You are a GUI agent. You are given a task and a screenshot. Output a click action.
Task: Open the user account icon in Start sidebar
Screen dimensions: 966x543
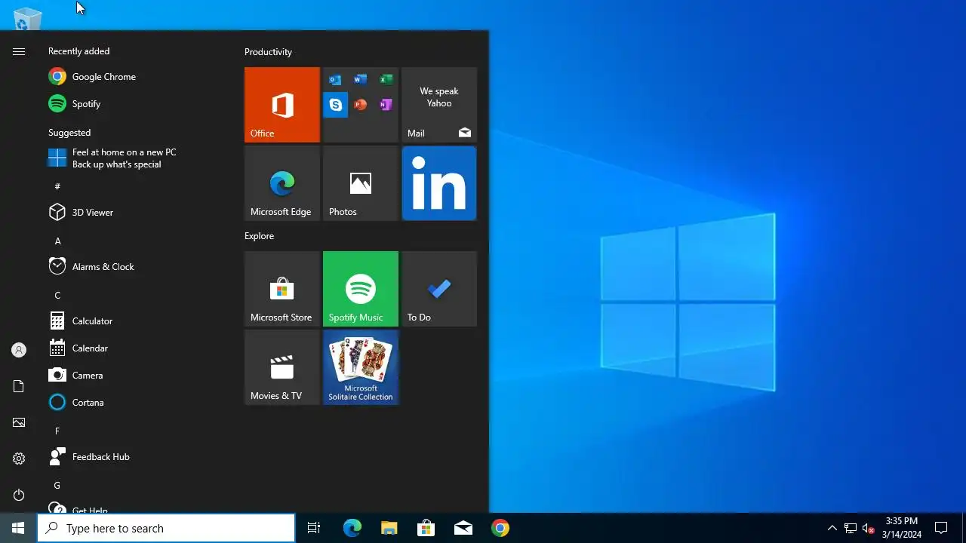19,350
